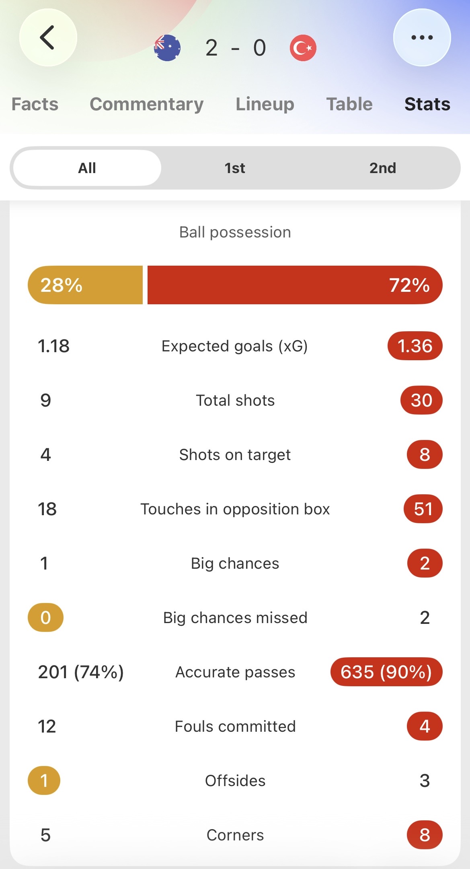This screenshot has width=470, height=869.
Task: Switch to the Facts tab
Action: tap(35, 104)
